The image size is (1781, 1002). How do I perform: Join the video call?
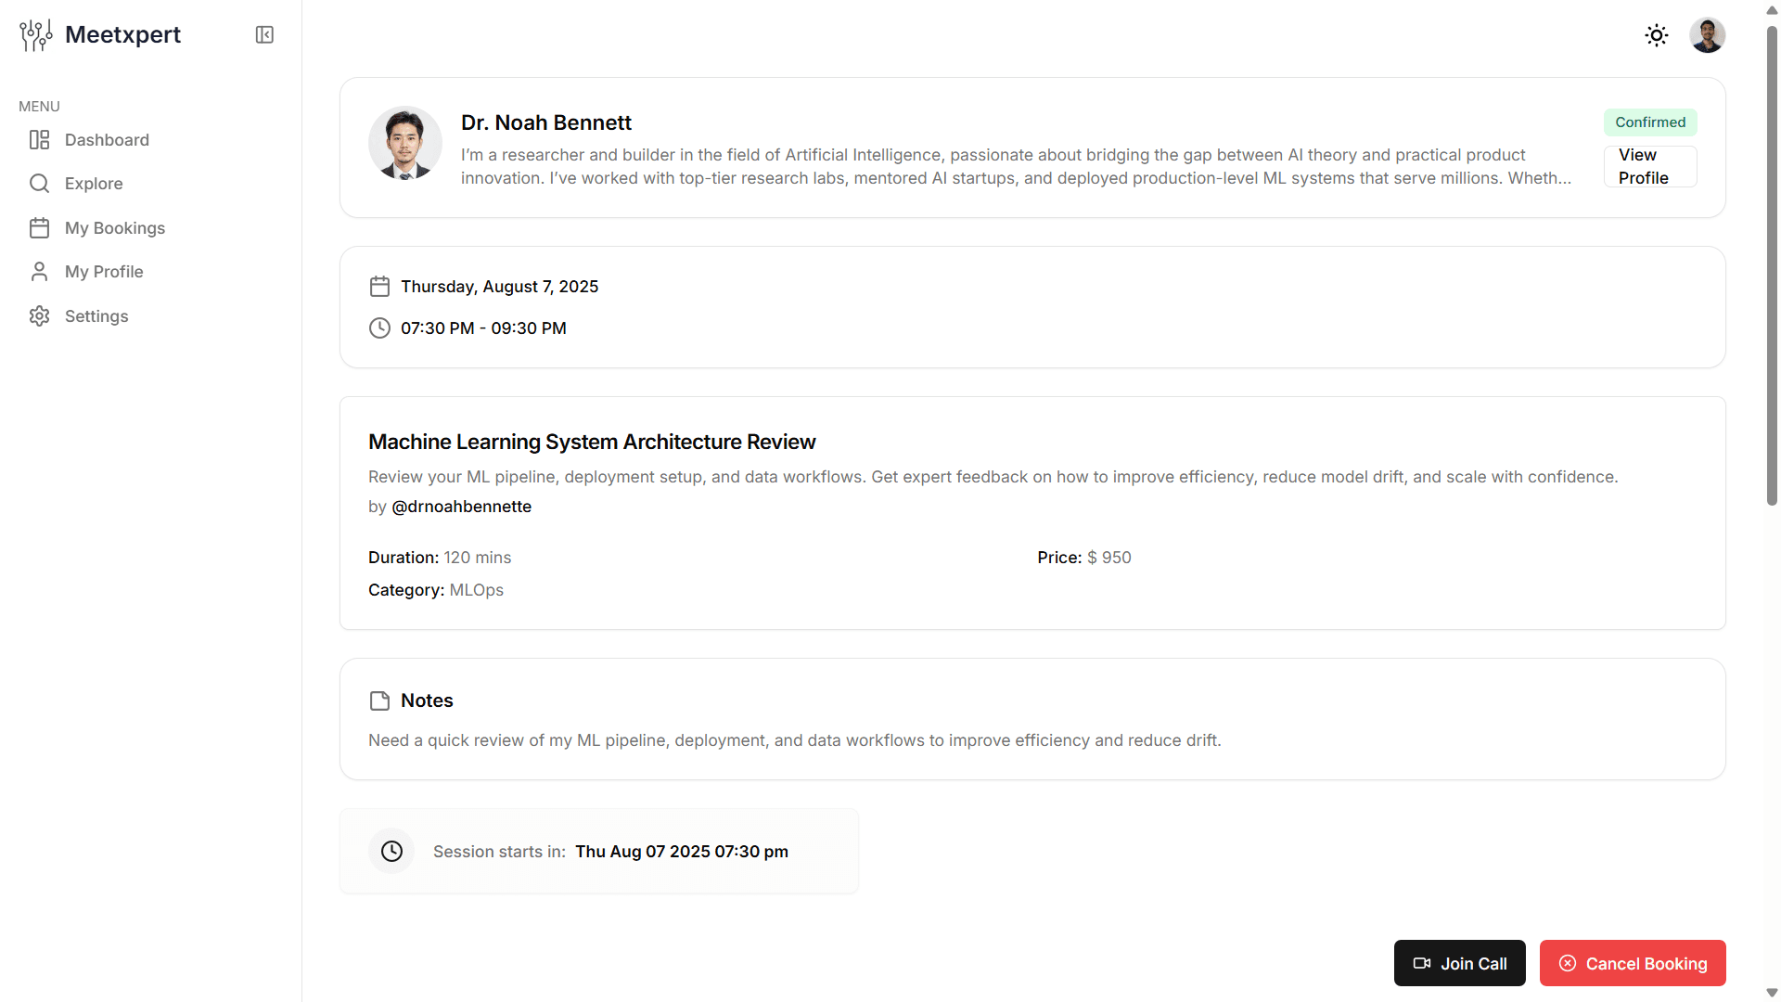pos(1459,963)
